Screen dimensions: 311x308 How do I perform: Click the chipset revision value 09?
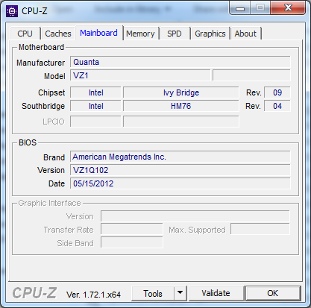(x=277, y=92)
